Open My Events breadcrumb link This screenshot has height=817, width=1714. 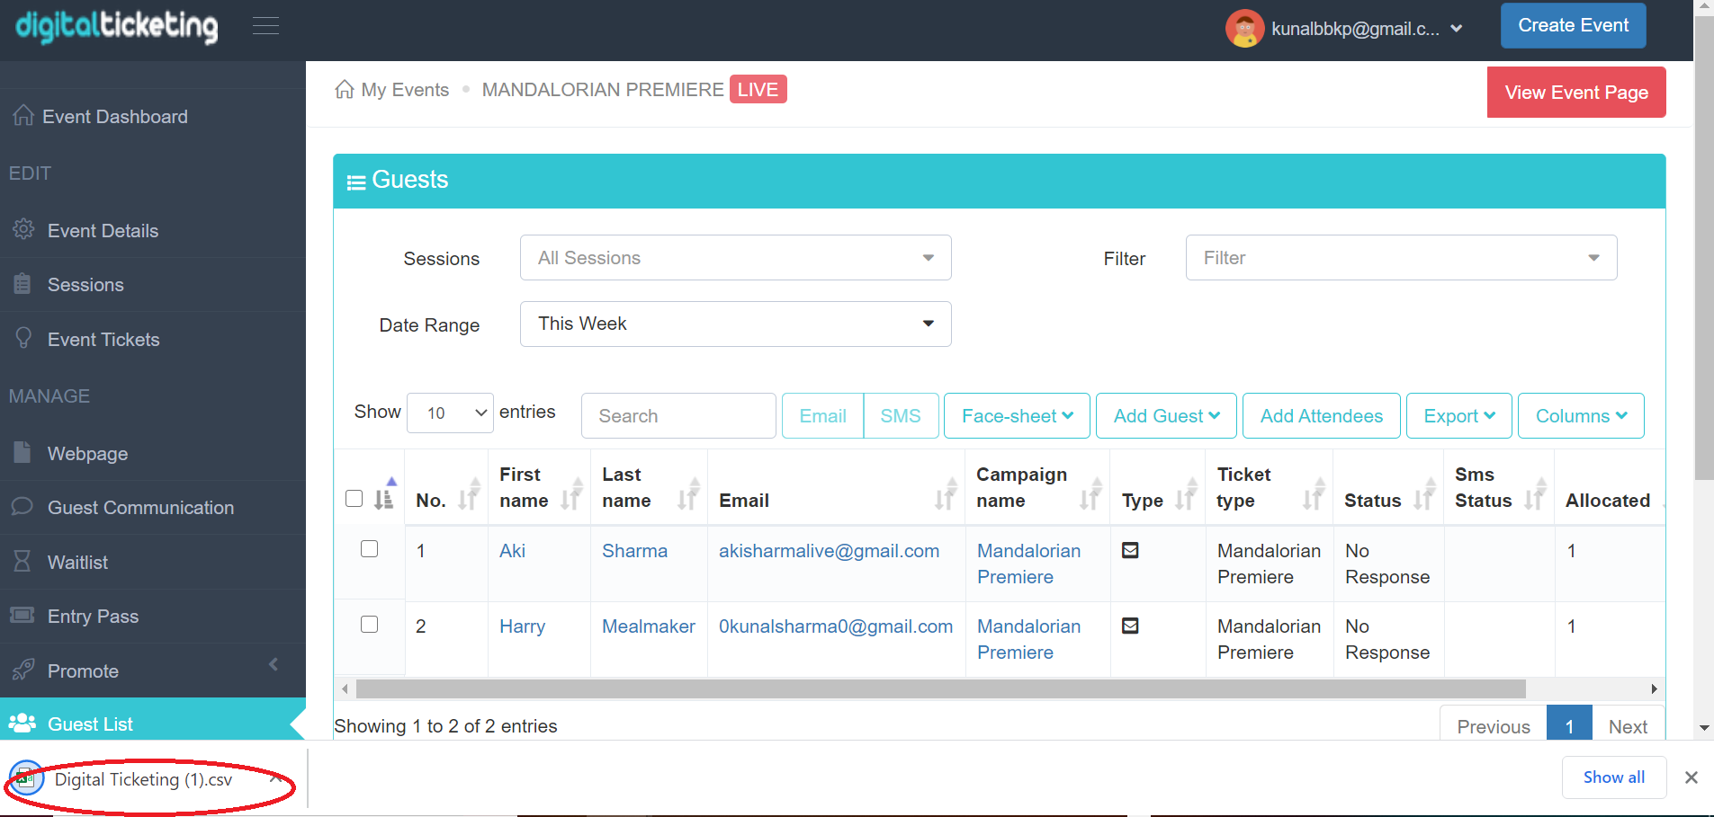[x=405, y=90]
